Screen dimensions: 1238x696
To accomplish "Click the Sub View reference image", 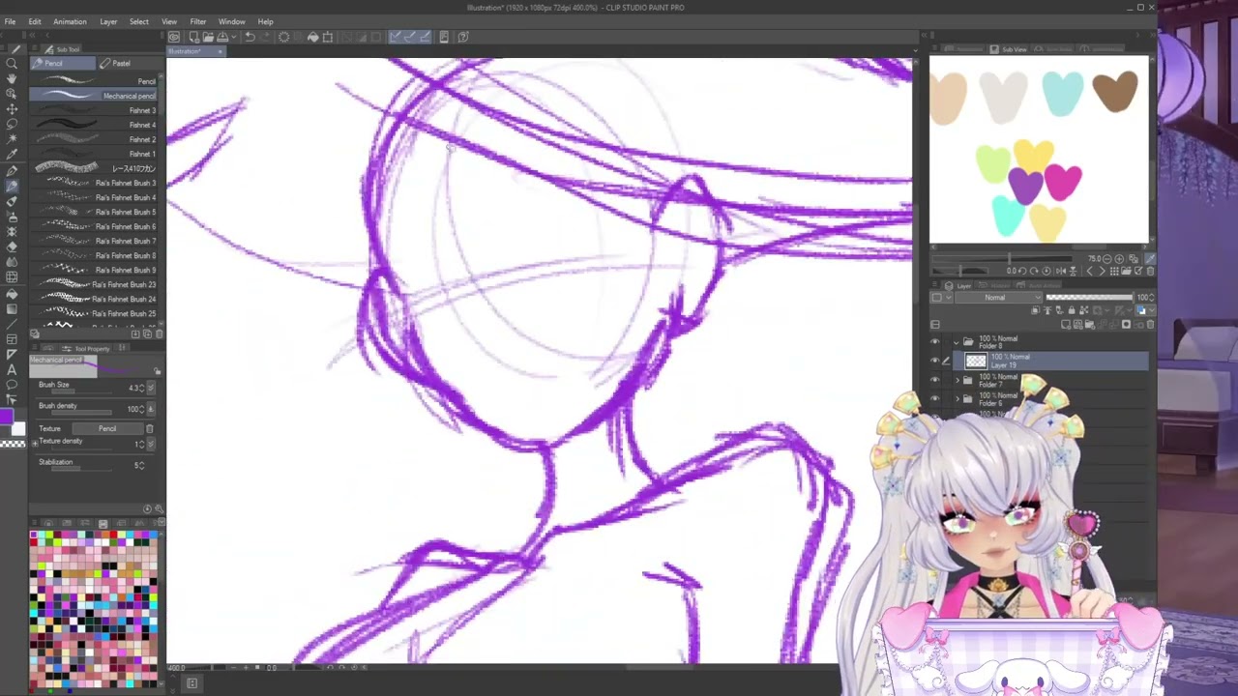I will coord(1039,150).
